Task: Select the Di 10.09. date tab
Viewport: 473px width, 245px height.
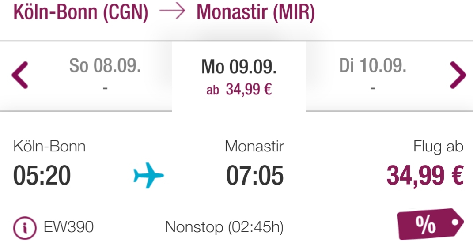Action: tap(373, 75)
